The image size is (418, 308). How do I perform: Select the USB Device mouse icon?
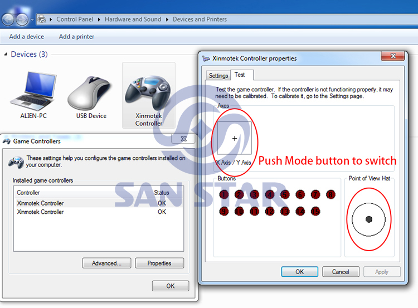pos(89,93)
